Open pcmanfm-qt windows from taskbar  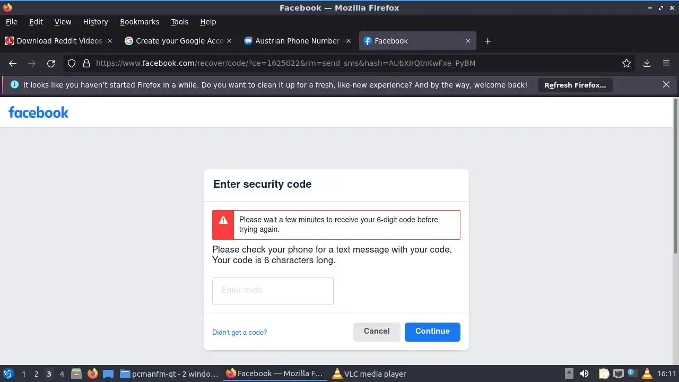[169, 374]
